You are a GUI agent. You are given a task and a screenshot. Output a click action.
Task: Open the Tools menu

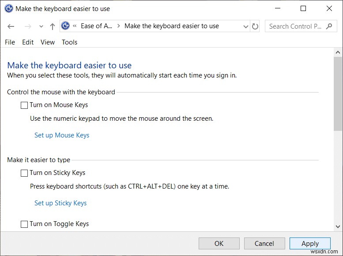70,42
